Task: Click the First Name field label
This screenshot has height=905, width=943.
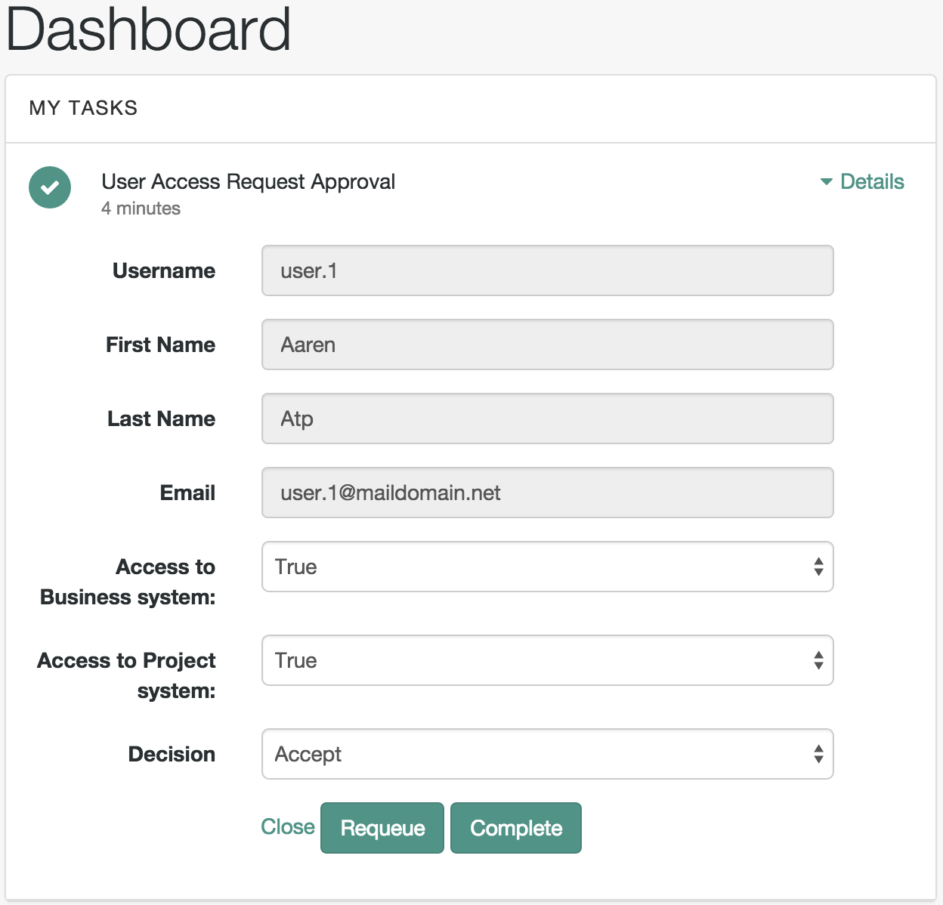Action: click(160, 344)
